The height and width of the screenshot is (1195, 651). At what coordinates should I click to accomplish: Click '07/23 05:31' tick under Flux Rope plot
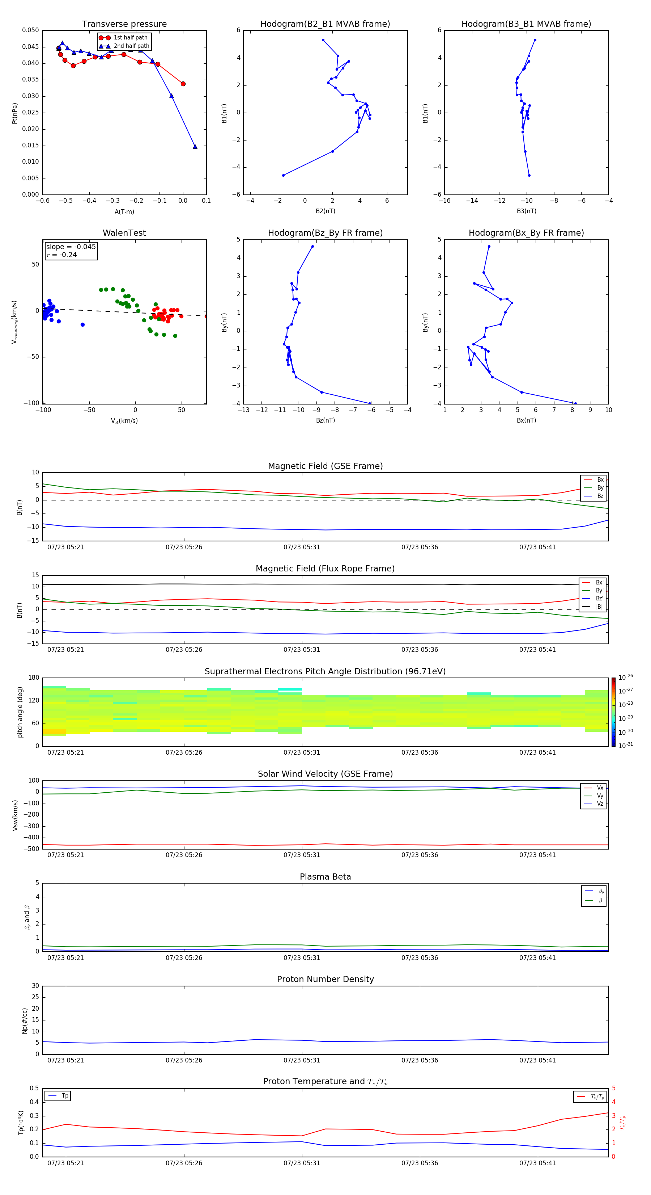(302, 649)
